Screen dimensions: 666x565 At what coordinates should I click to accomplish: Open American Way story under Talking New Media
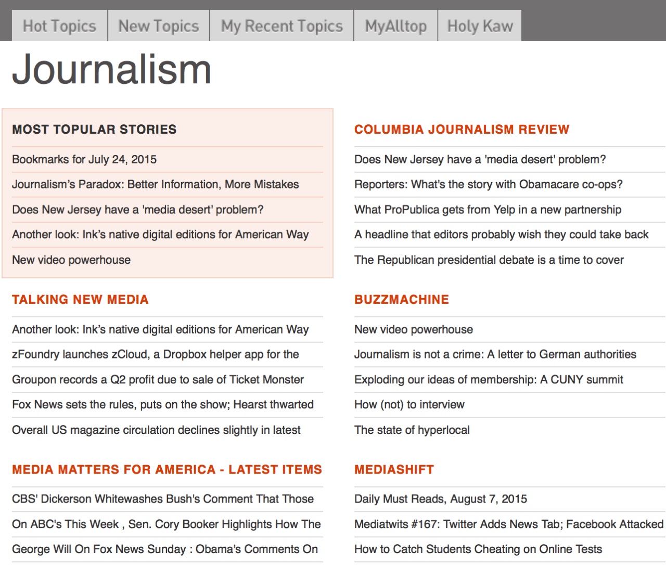coord(160,330)
